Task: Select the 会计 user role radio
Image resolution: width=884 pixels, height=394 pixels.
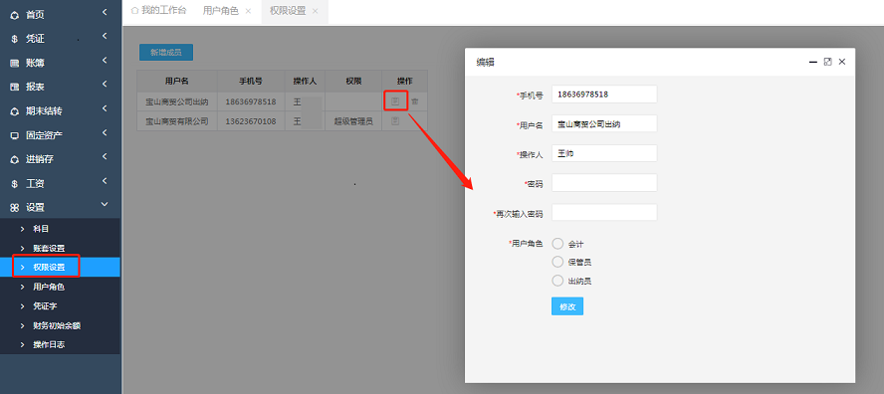Action: pyautogui.click(x=557, y=244)
